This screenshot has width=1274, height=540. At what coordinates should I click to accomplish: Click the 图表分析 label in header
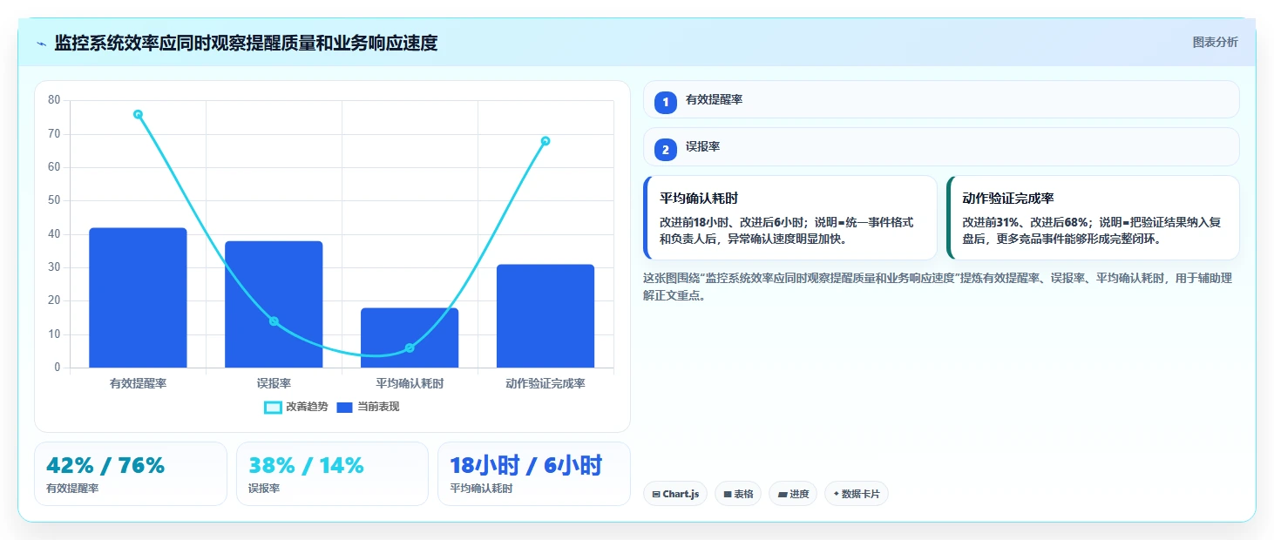[x=1215, y=42]
